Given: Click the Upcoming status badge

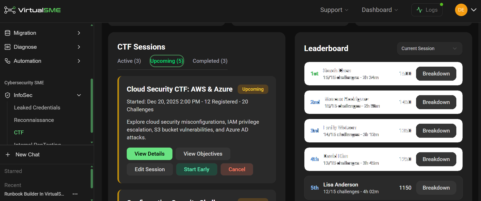Looking at the screenshot, I should [253, 89].
